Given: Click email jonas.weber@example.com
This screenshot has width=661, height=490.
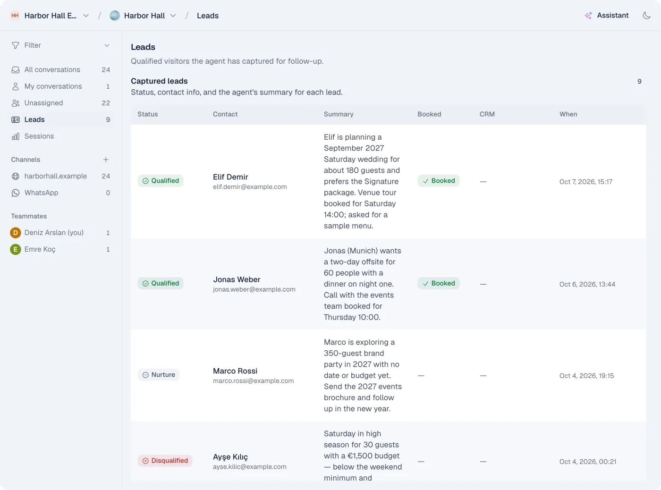Looking at the screenshot, I should (x=254, y=289).
